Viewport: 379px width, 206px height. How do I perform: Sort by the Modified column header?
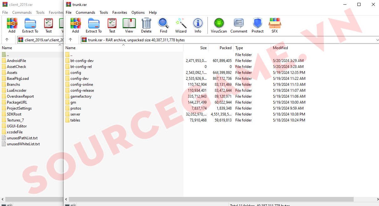point(289,48)
